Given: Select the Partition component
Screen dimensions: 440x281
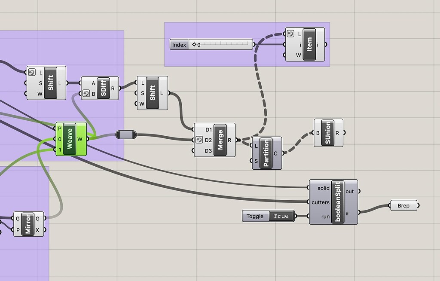Looking at the screenshot, I should coord(266,153).
